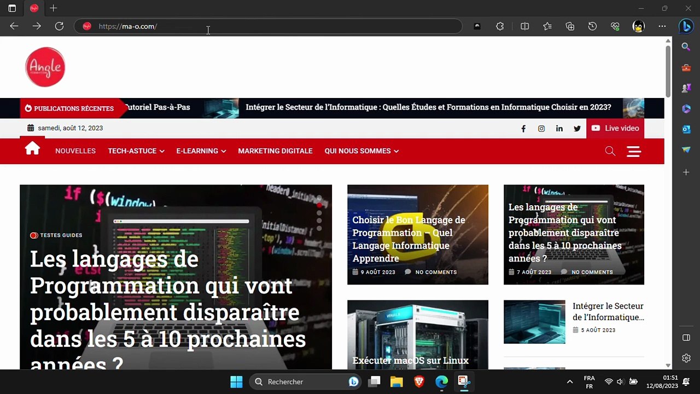The width and height of the screenshot is (700, 394).
Task: Open the Twitter social icon
Action: [577, 129]
